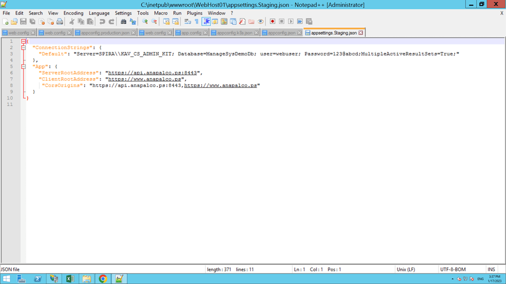Open Windows Start button

coord(6,279)
